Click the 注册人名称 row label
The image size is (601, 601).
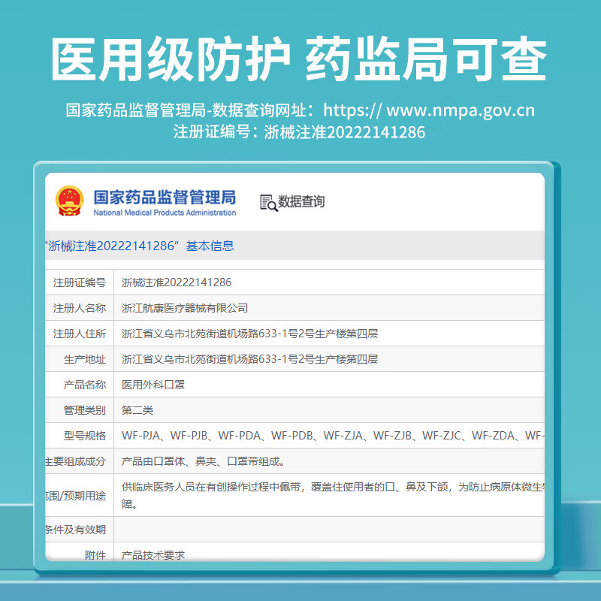(80, 308)
